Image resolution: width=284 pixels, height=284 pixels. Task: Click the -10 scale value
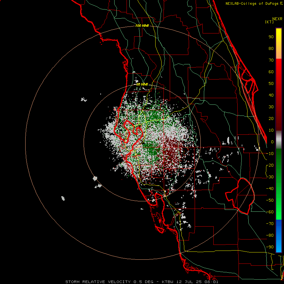coord(270,154)
